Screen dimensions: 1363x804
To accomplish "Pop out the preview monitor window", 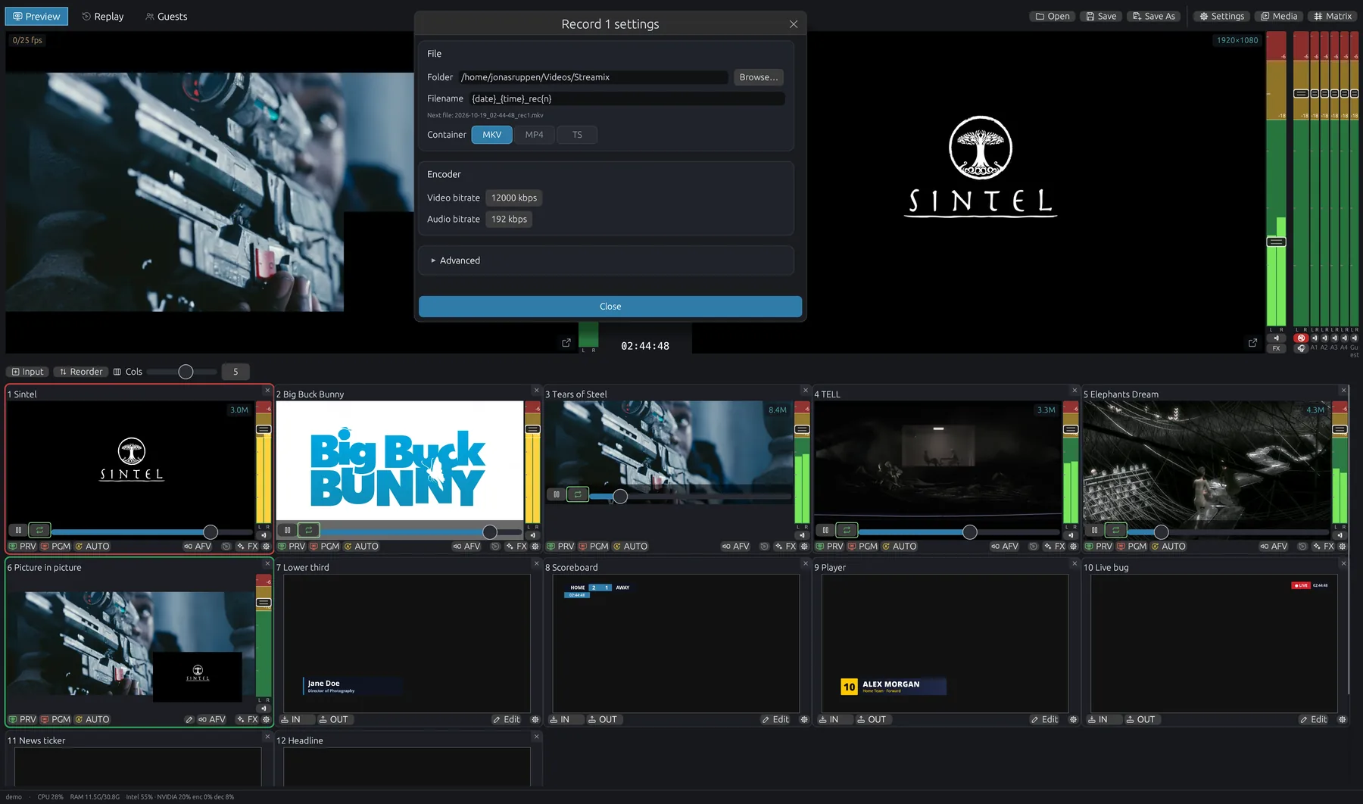I will 566,343.
